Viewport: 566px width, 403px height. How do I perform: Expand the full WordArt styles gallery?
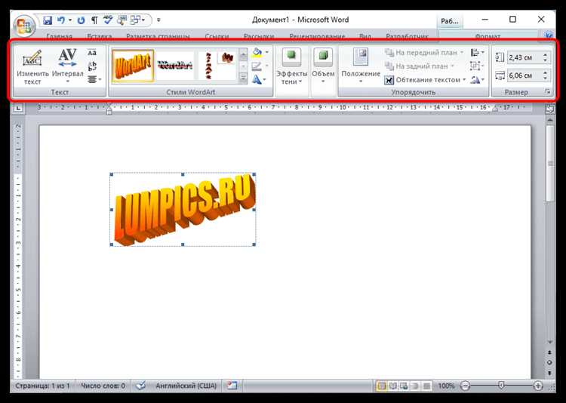pyautogui.click(x=243, y=78)
